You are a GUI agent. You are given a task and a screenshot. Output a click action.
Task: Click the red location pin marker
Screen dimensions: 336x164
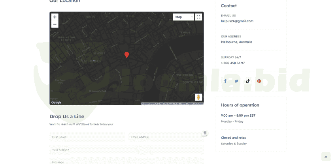(126, 55)
